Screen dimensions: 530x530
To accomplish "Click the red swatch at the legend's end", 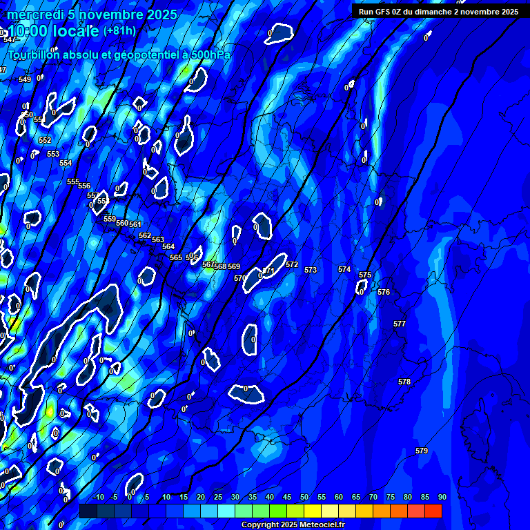I will pyautogui.click(x=433, y=511).
